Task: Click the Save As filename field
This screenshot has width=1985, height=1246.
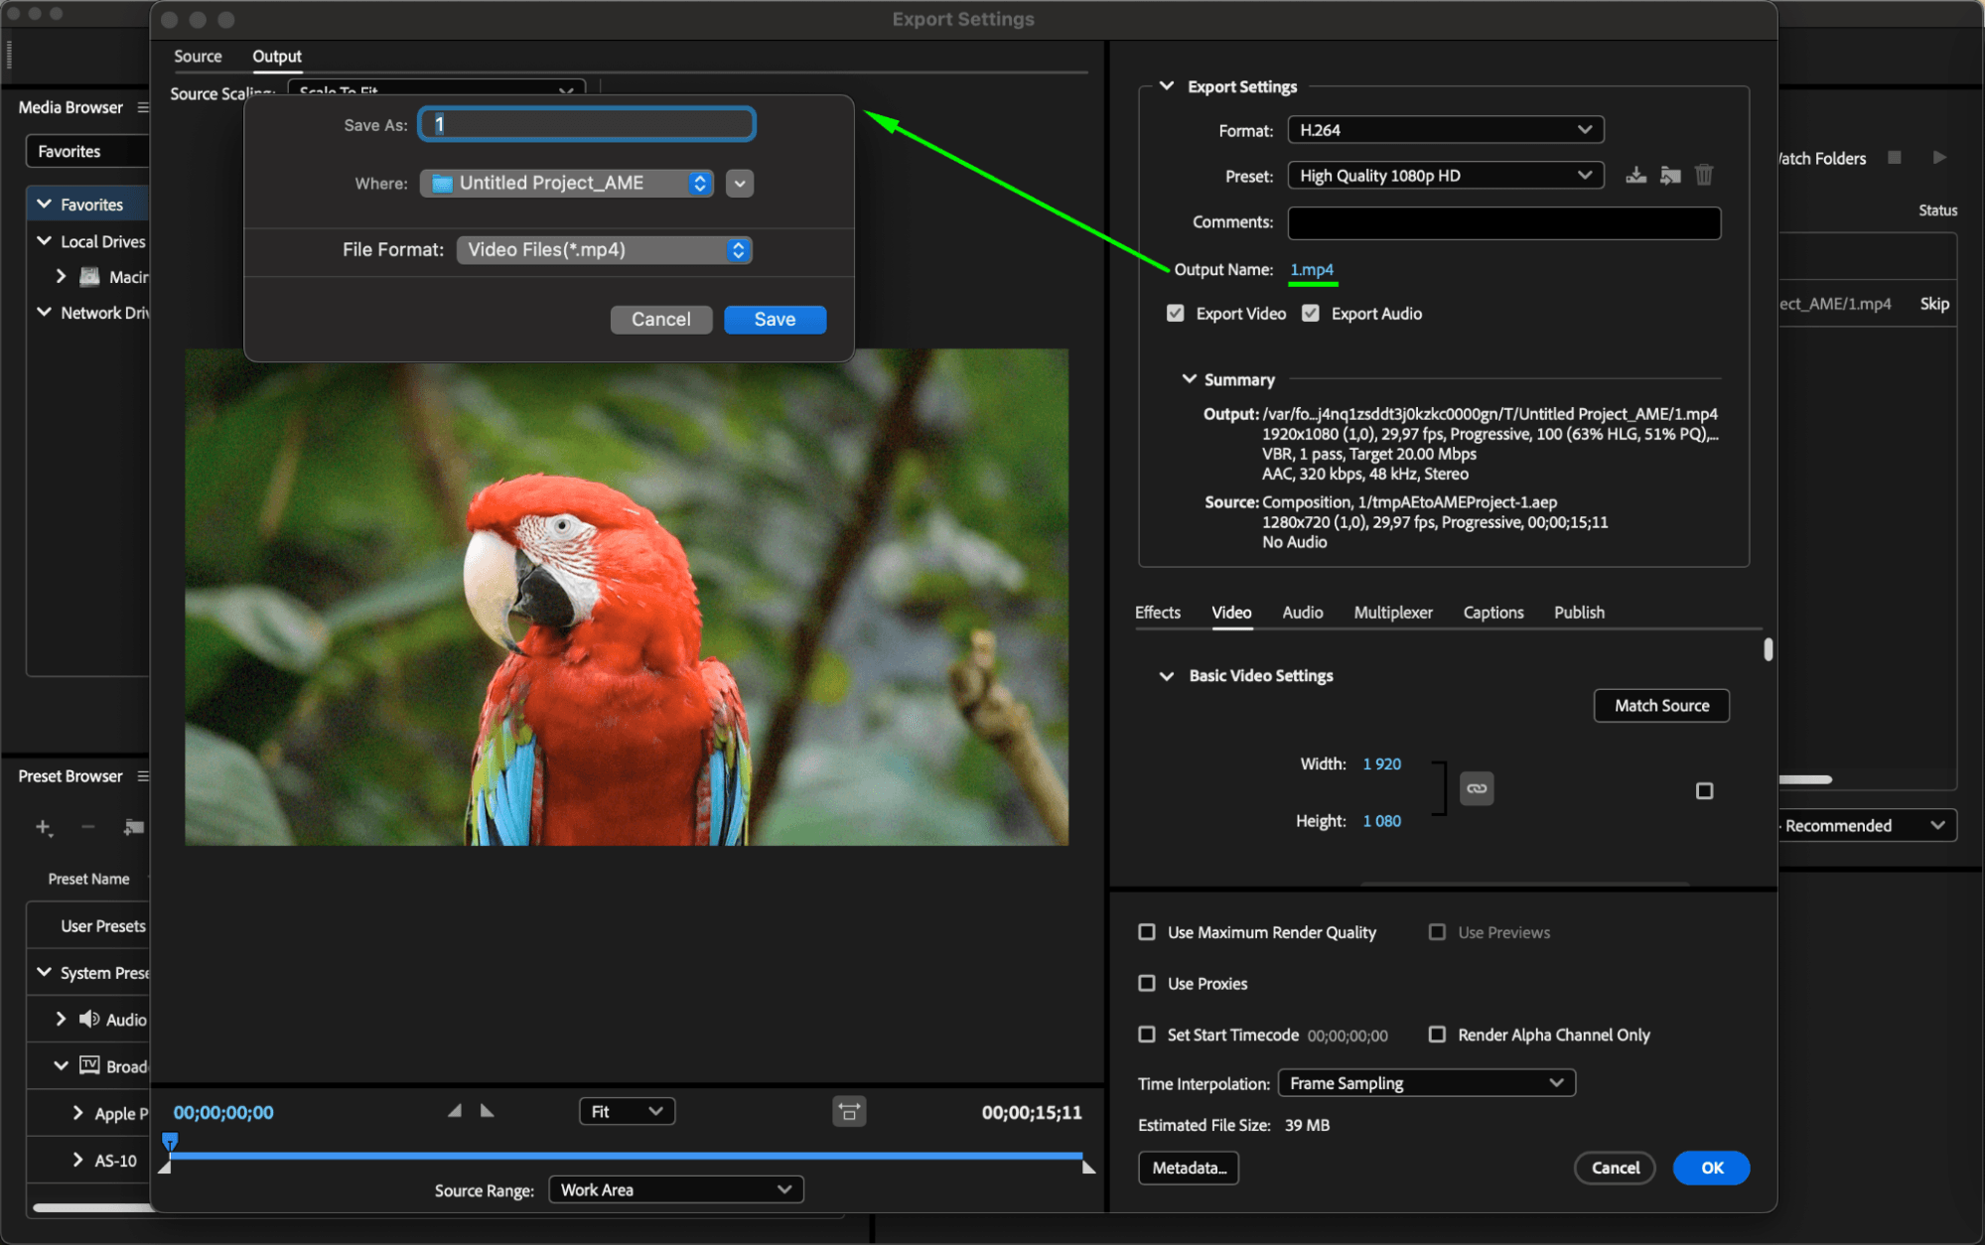Action: tap(587, 125)
